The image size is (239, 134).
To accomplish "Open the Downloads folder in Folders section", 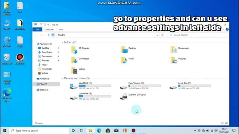I will pos(74,60).
